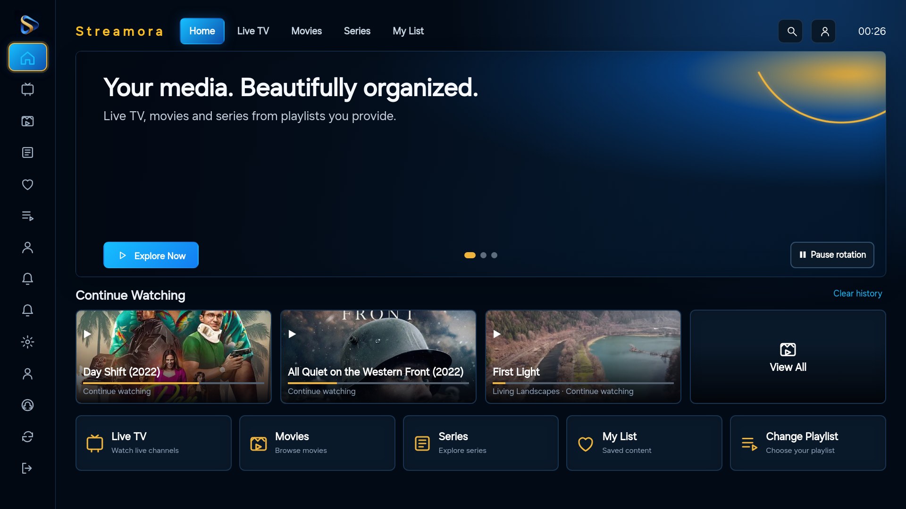Select the second carousel dot

point(483,255)
